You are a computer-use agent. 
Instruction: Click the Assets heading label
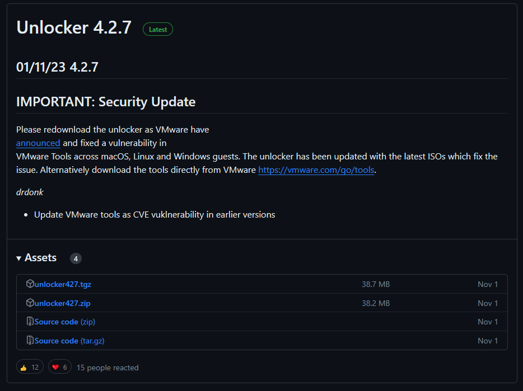click(x=41, y=258)
